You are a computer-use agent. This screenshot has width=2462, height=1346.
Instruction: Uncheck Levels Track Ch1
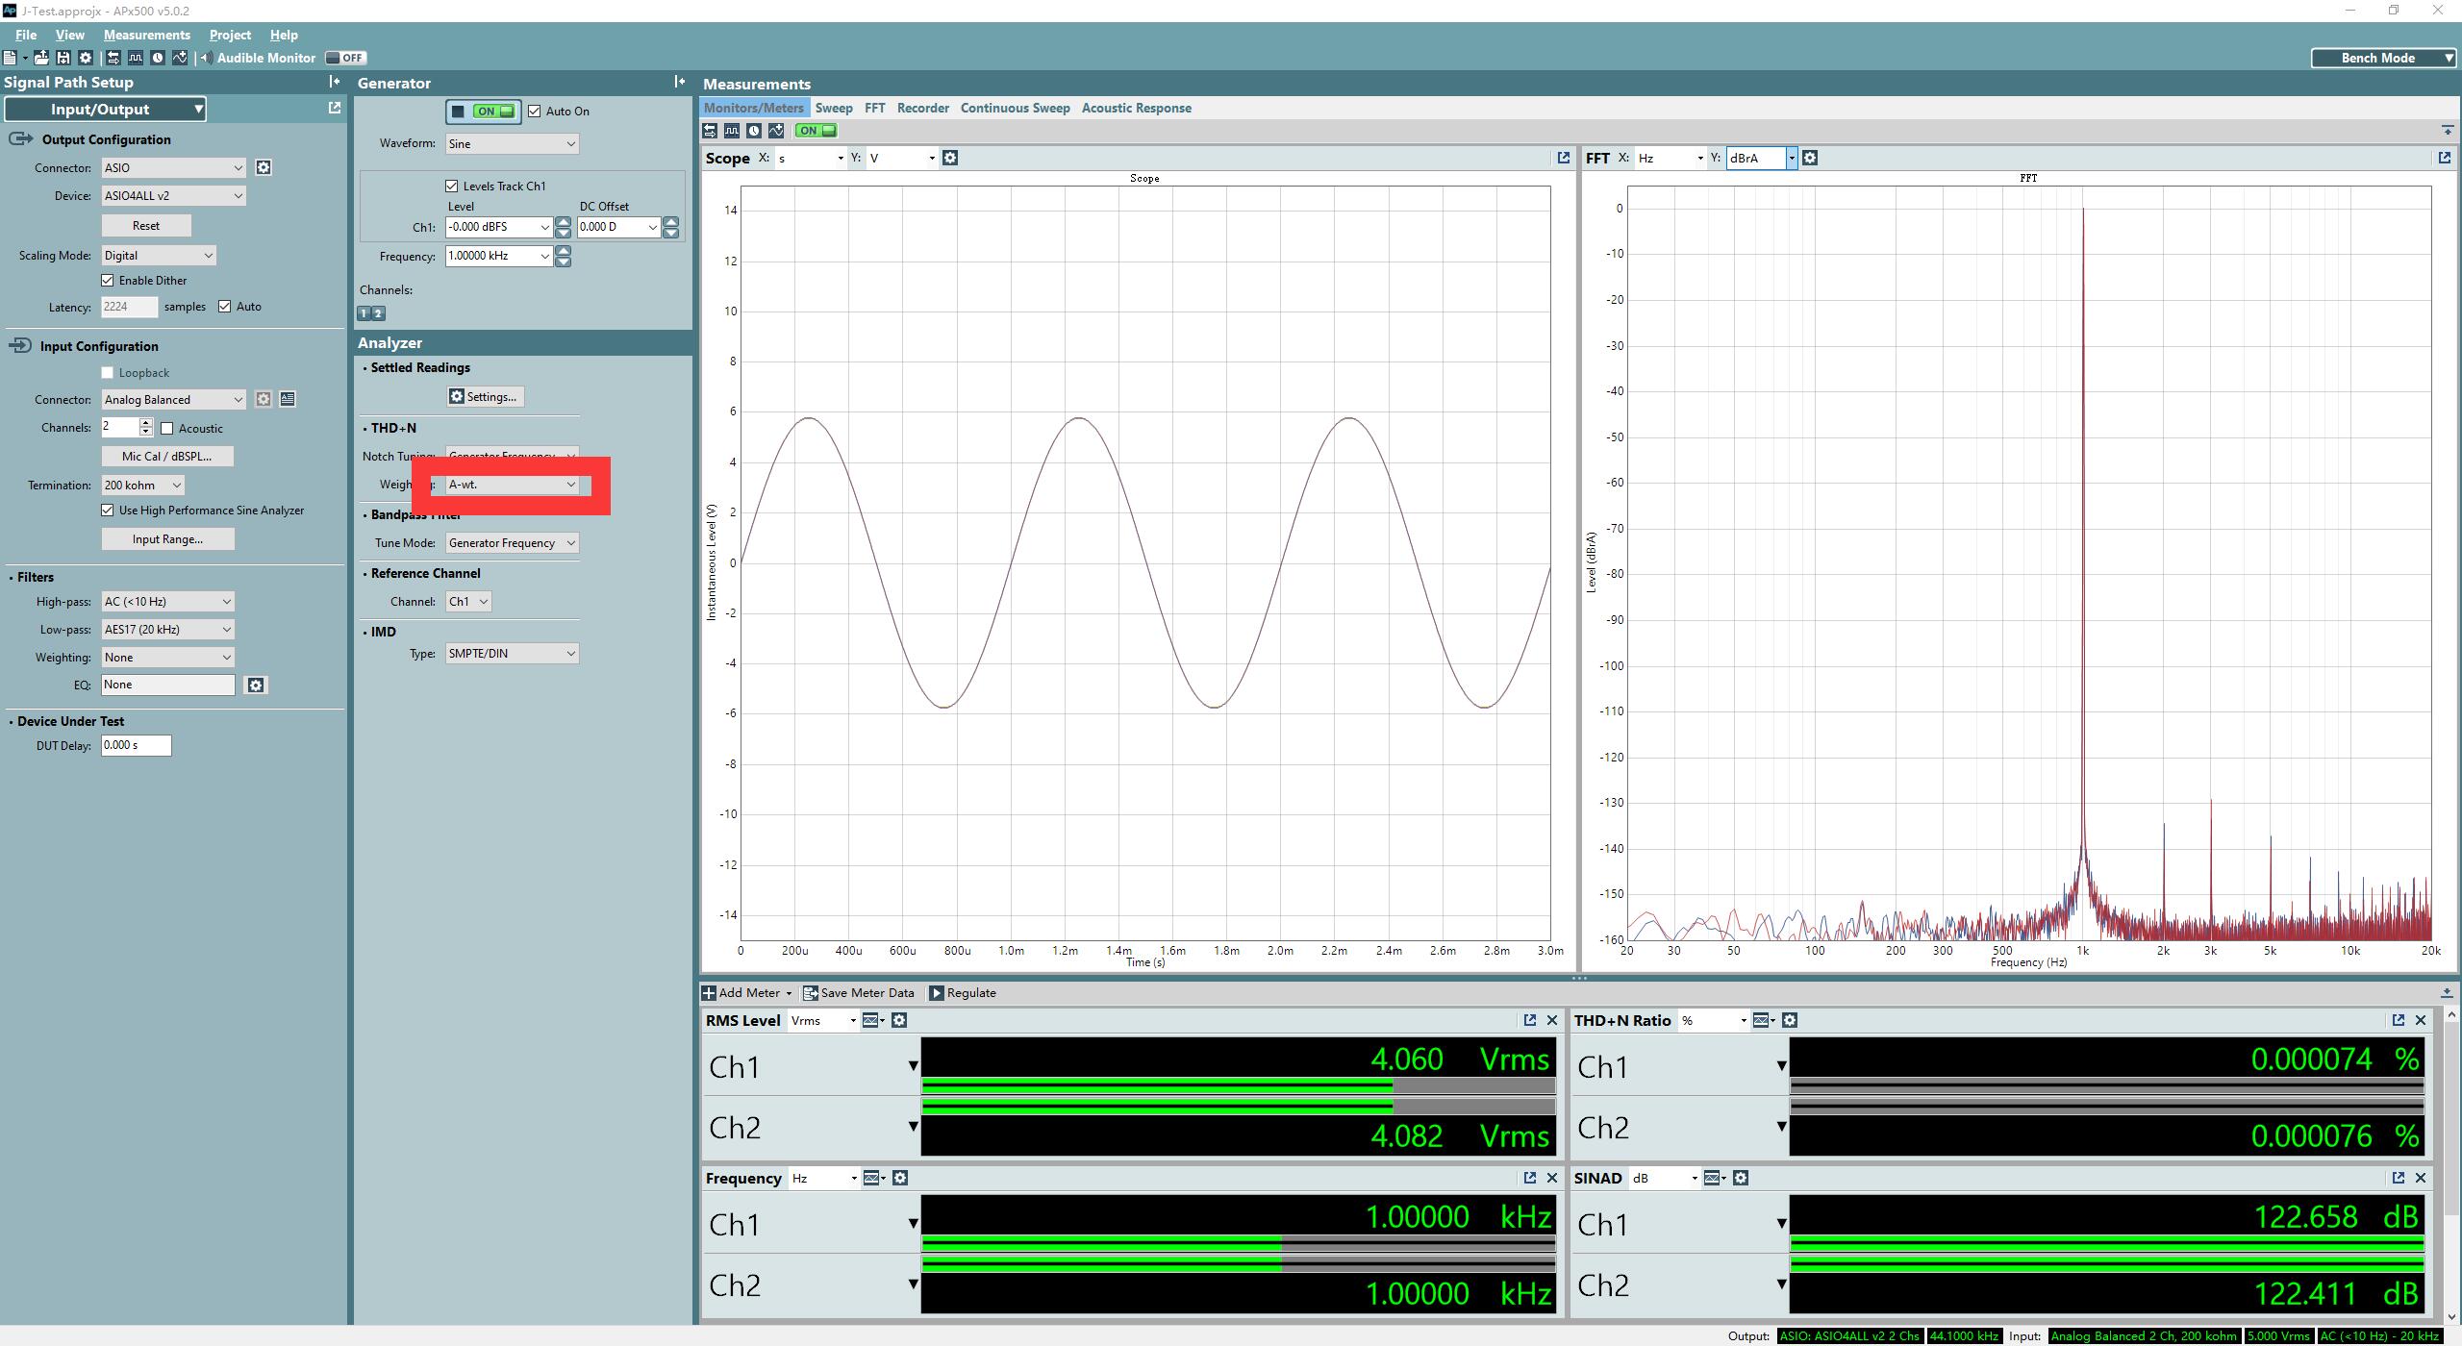[452, 187]
